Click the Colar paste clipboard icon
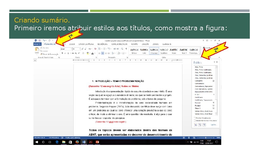The height and width of the screenshot is (146, 259). (x=37, y=49)
